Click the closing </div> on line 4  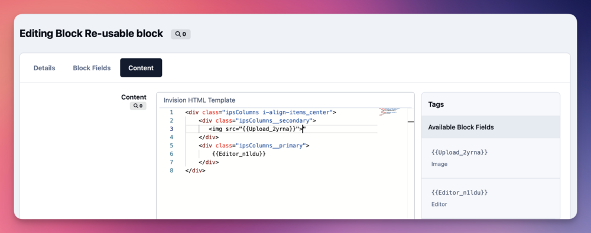tap(209, 137)
